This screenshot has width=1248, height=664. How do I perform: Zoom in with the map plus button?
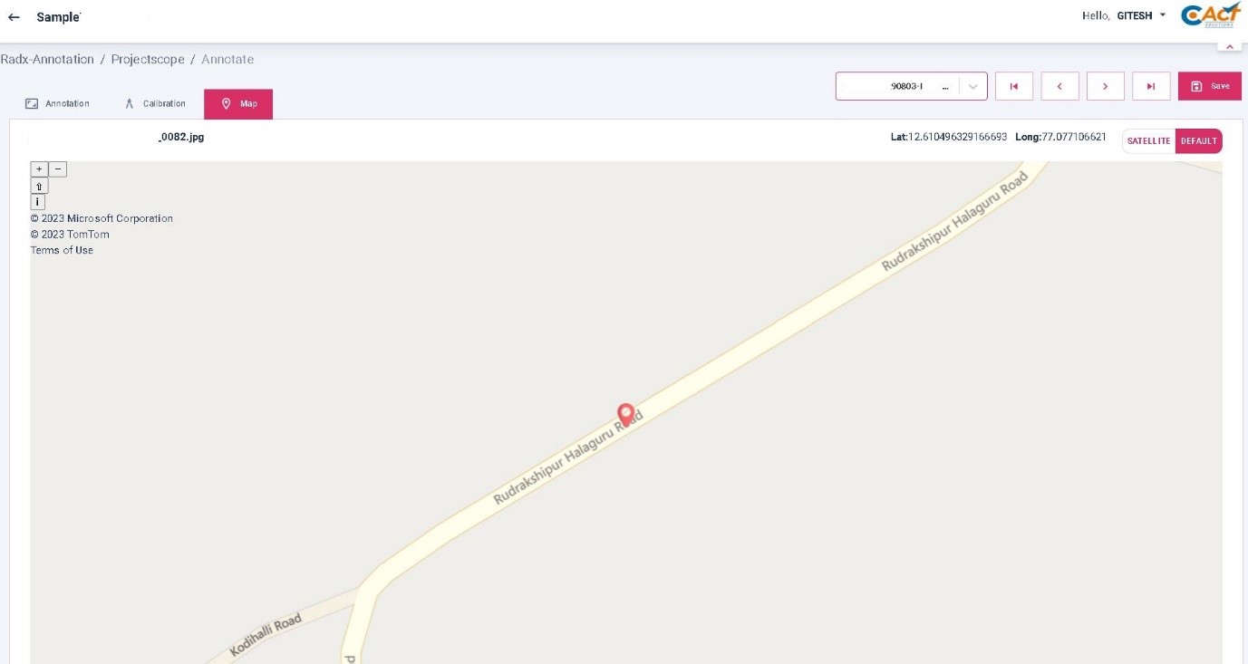[39, 169]
